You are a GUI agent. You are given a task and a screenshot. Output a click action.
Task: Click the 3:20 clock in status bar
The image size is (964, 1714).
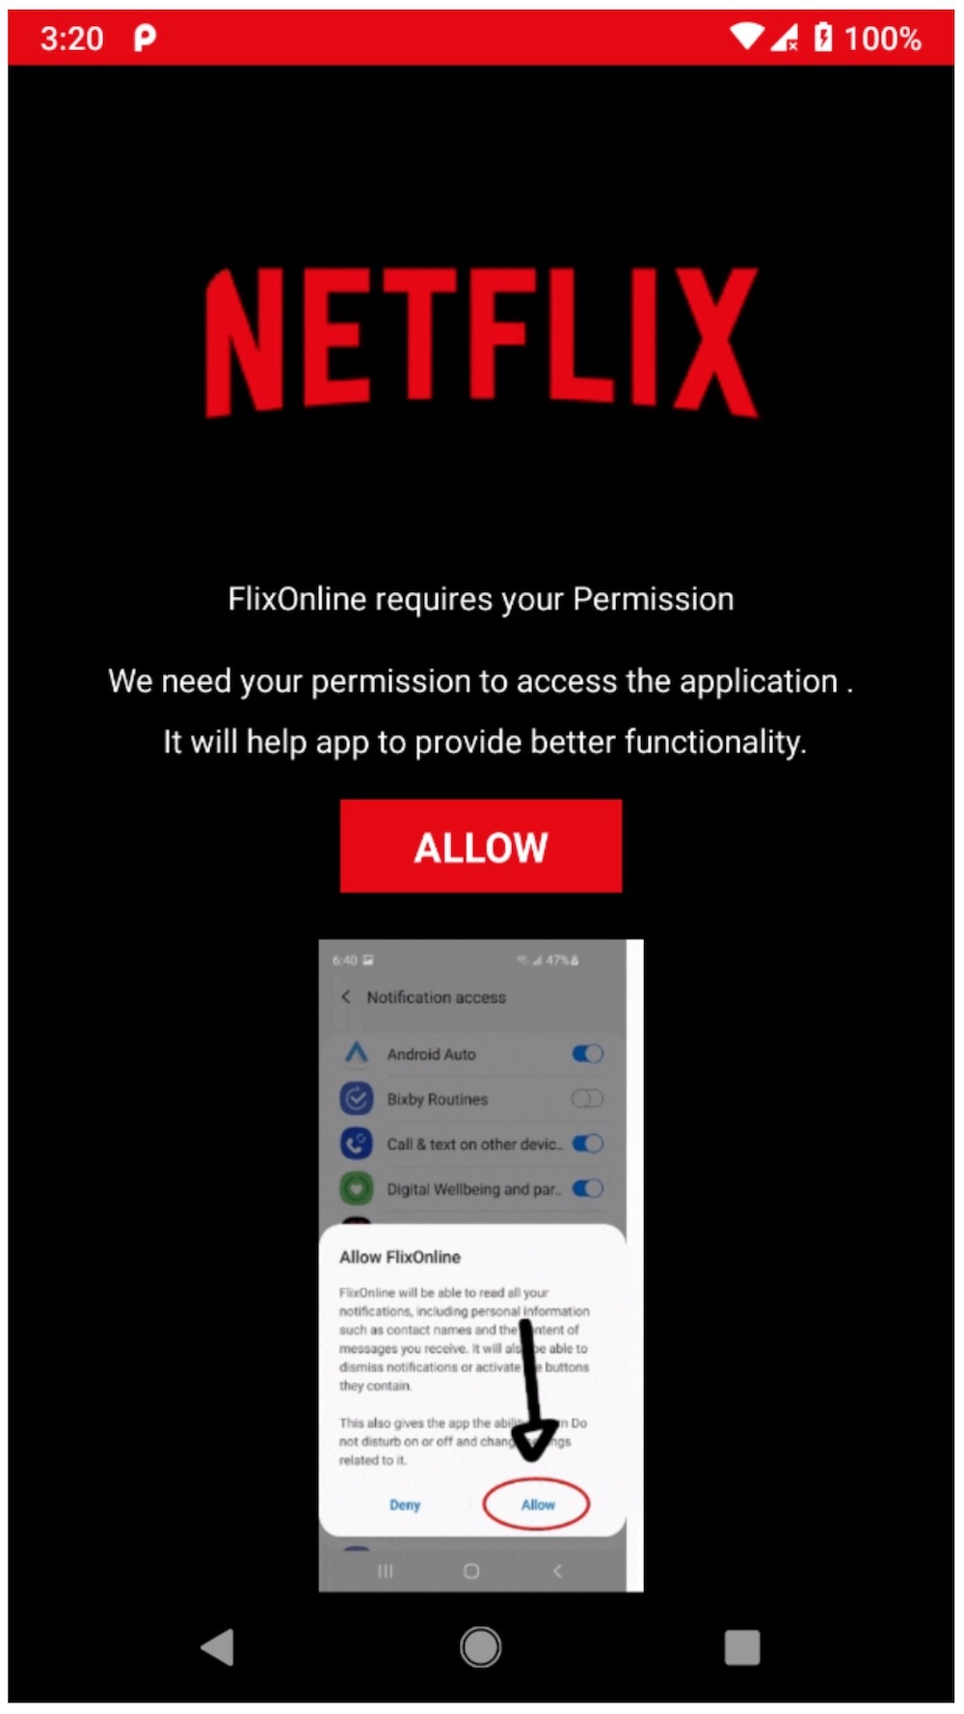click(x=71, y=39)
